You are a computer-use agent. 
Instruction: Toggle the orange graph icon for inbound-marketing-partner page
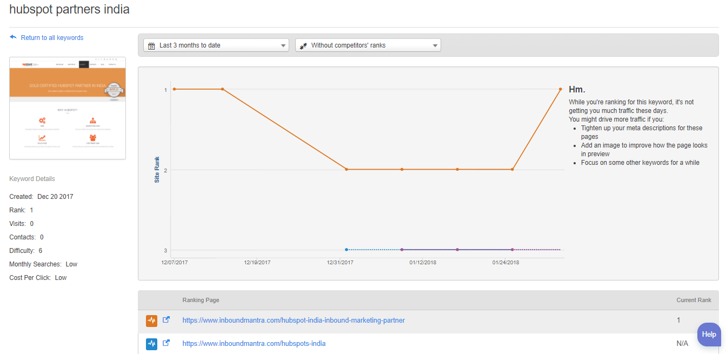pyautogui.click(x=152, y=320)
